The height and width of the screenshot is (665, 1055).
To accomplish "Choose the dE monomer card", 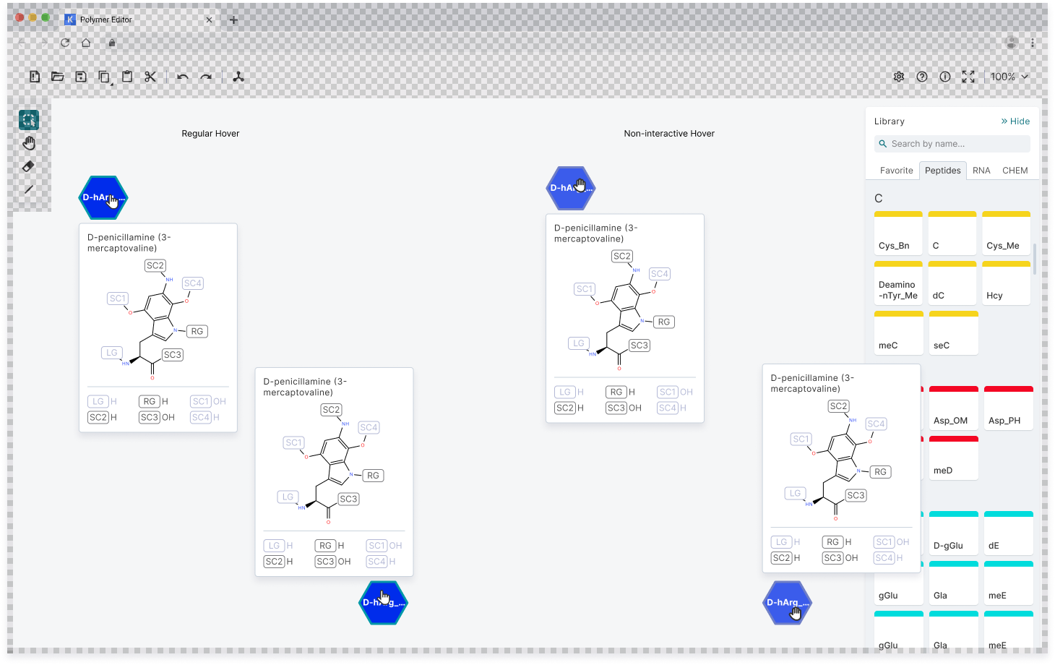I will point(1009,533).
